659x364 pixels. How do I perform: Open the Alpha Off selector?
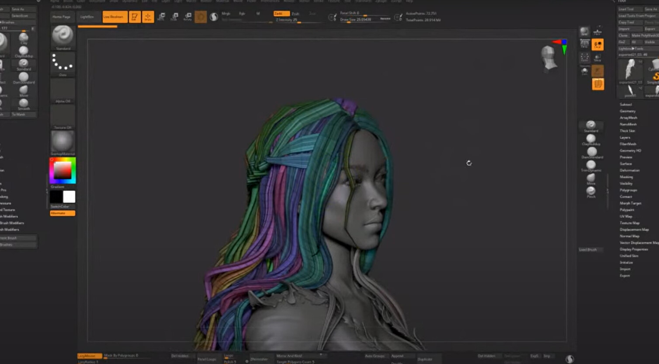coord(63,91)
